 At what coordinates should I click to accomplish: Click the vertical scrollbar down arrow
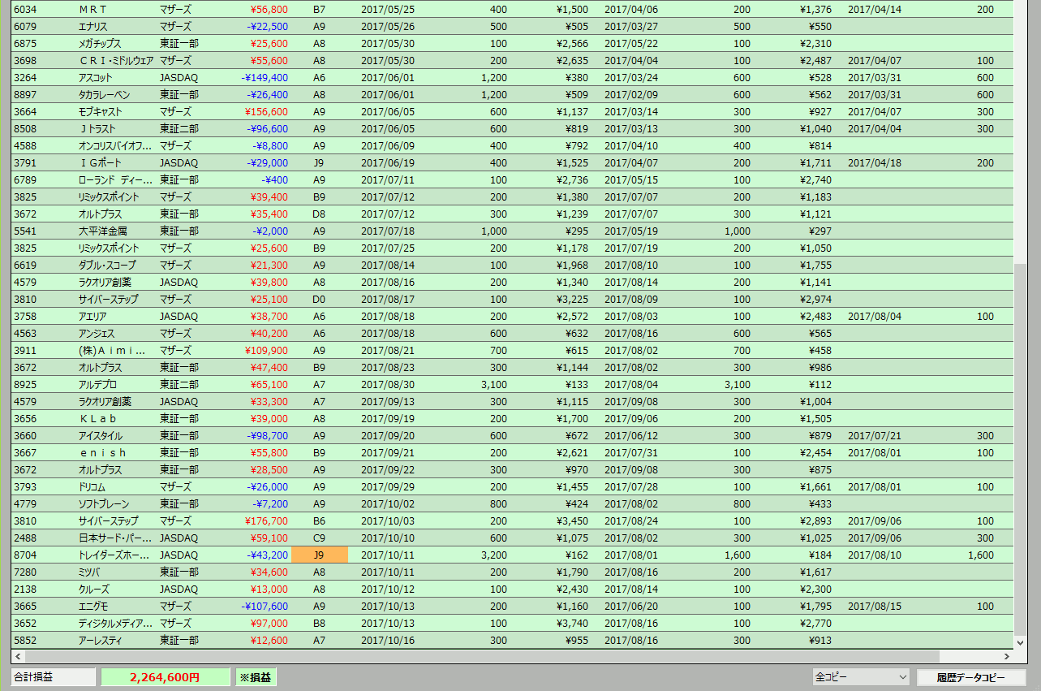click(x=1021, y=642)
